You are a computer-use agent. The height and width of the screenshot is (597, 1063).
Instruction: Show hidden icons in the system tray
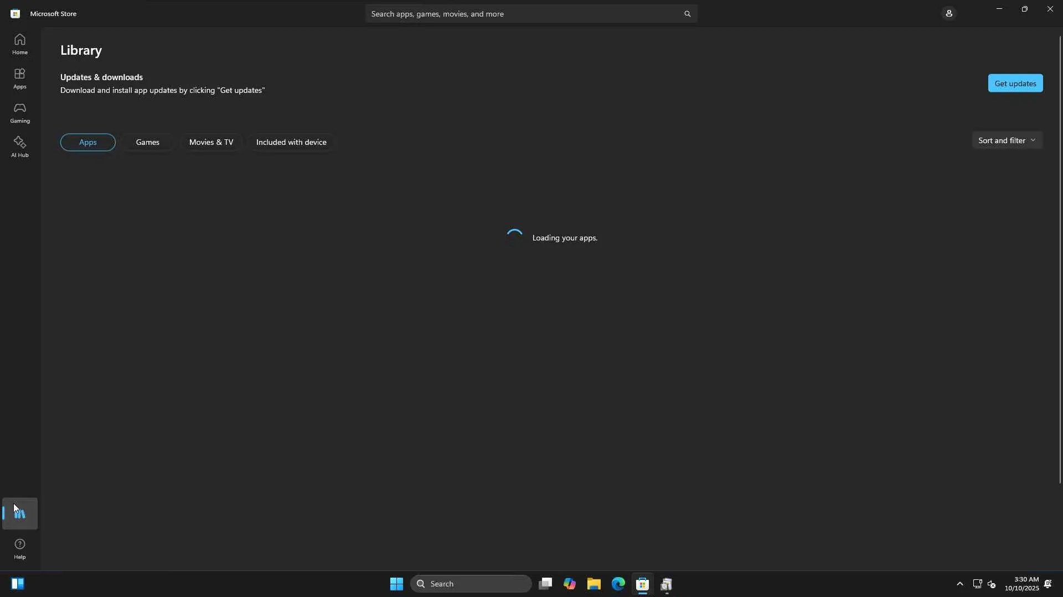960,584
